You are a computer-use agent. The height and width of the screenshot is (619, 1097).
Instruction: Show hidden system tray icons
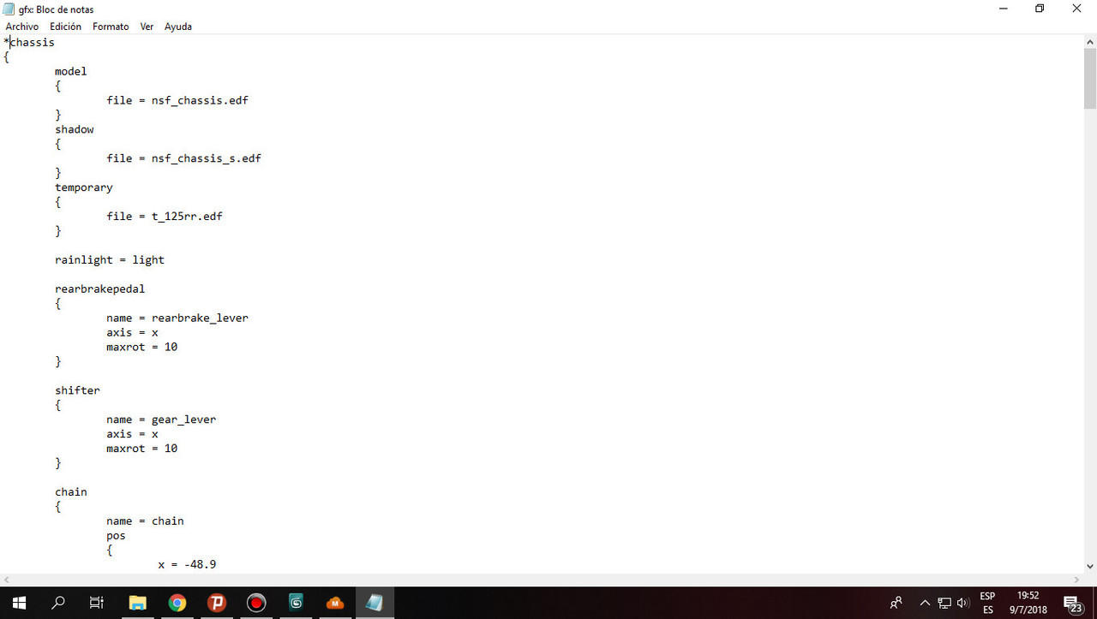coord(925,603)
